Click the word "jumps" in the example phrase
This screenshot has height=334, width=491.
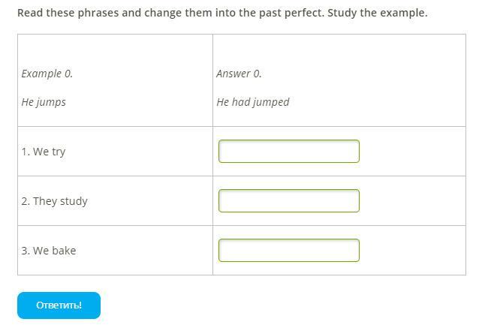[x=51, y=102]
